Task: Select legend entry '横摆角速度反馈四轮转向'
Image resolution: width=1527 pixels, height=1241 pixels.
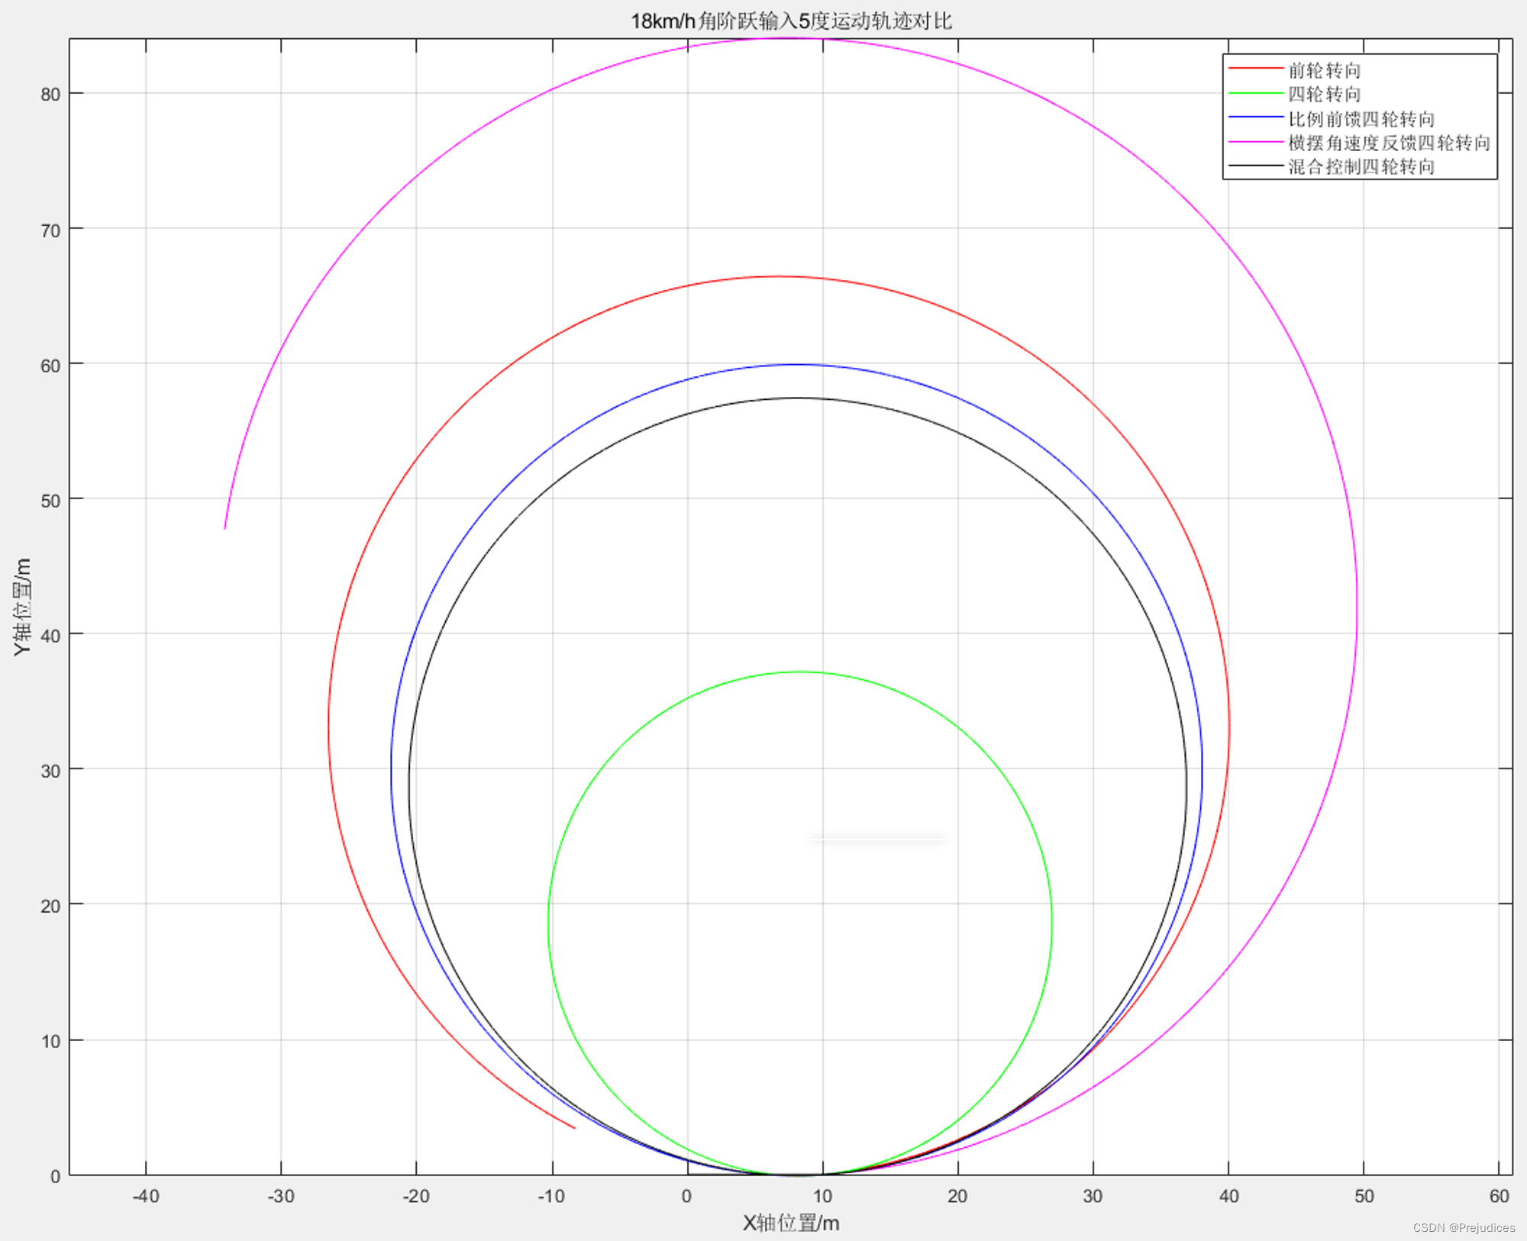Action: (1390, 143)
